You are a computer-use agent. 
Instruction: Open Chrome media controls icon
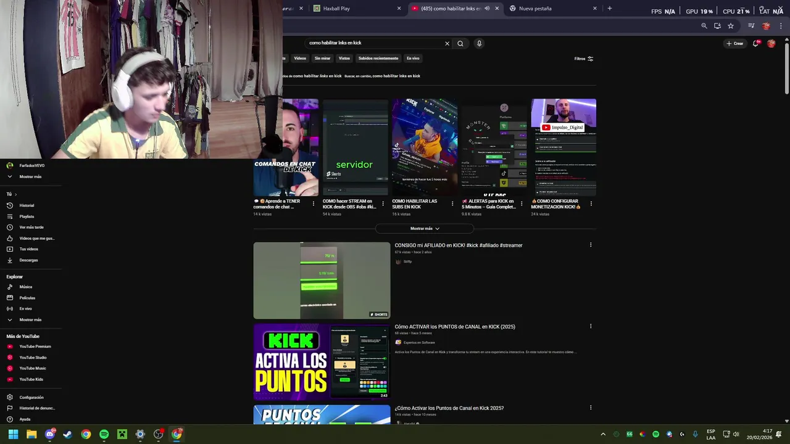click(751, 26)
